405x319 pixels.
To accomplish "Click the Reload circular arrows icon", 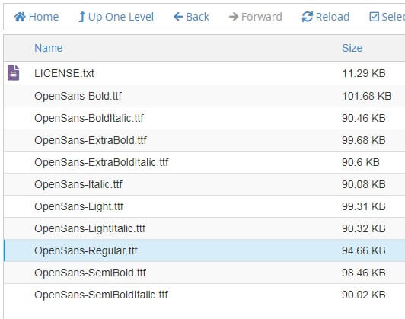I will 308,17.
